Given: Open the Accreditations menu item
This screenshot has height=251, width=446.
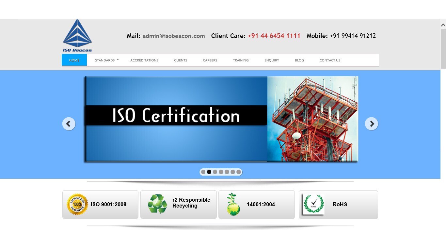Looking at the screenshot, I should 144,60.
